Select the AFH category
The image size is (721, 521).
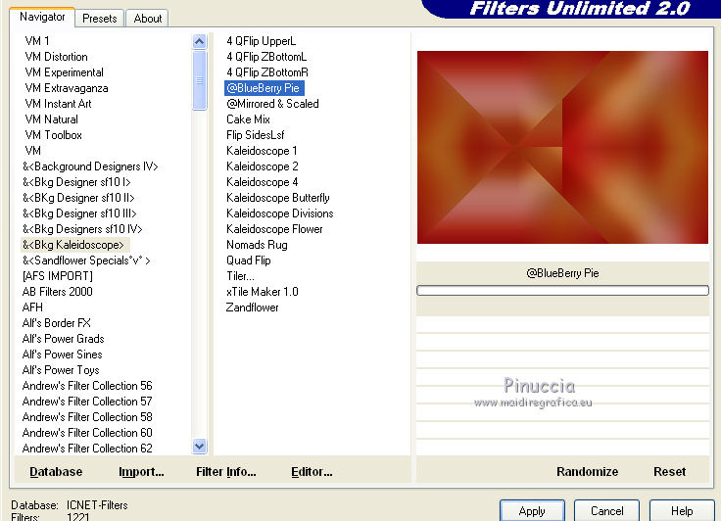(x=32, y=307)
